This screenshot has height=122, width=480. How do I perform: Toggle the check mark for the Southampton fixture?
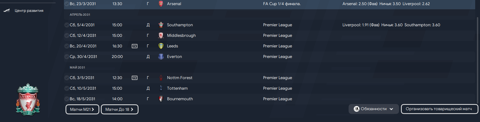(x=67, y=25)
